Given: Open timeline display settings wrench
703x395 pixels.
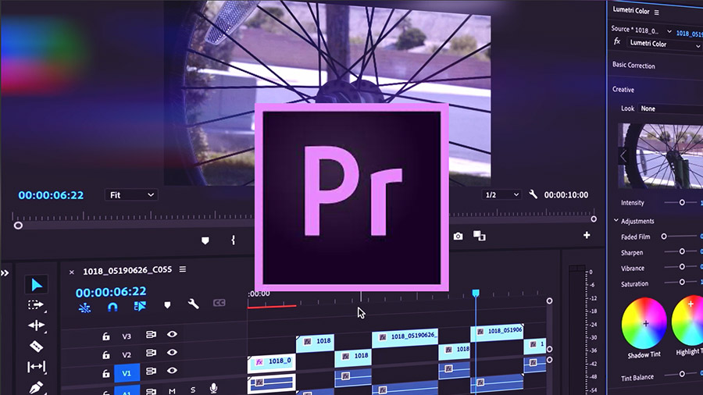Looking at the screenshot, I should [x=193, y=304].
